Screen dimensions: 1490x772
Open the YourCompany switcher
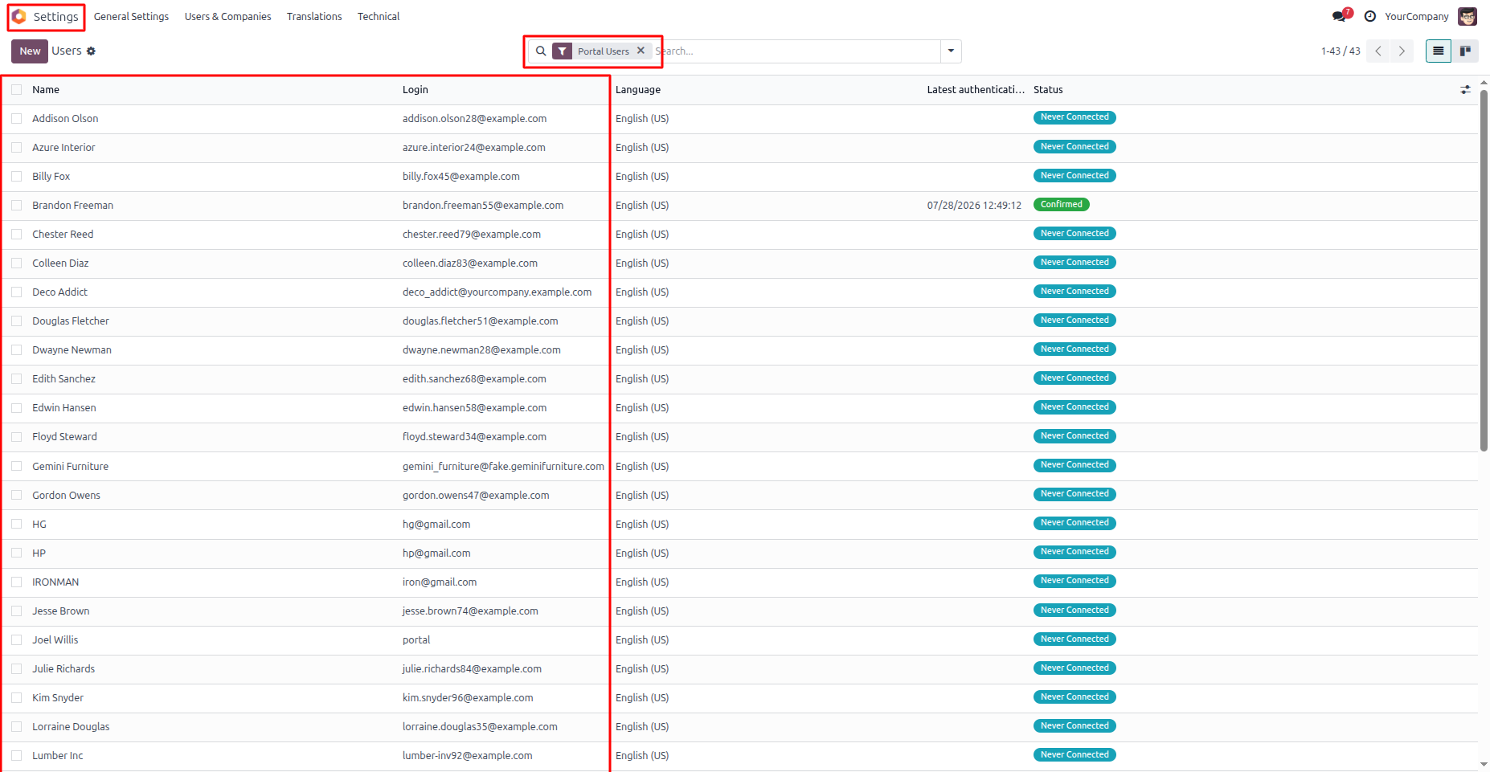coord(1416,16)
